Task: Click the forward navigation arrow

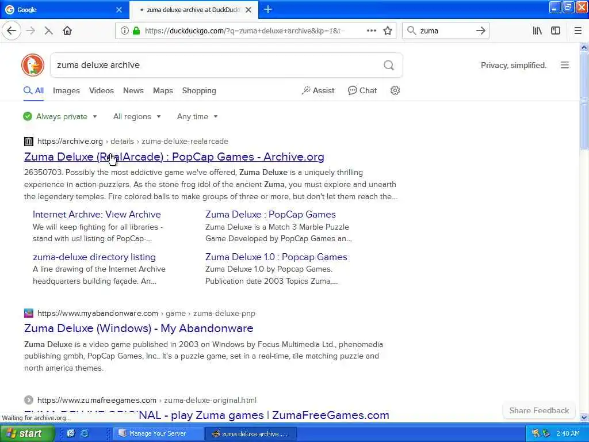Action: click(x=31, y=31)
